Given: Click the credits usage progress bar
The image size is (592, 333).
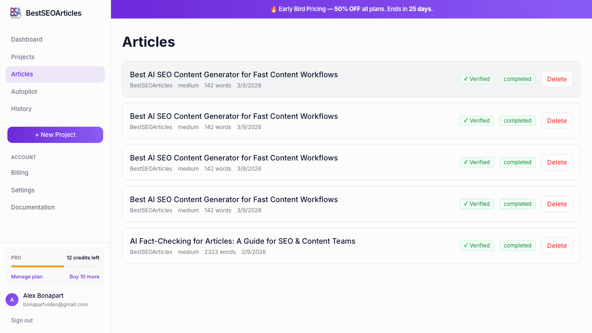Looking at the screenshot, I should 55,267.
